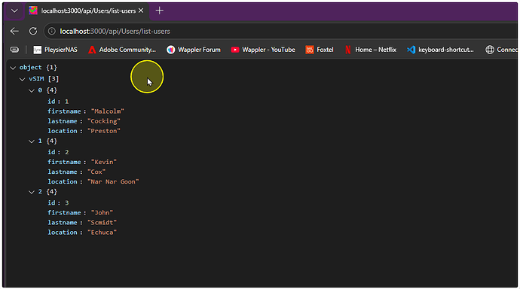This screenshot has height=289, width=520.
Task: Open the tab search dropdown chevron
Action: (14, 11)
